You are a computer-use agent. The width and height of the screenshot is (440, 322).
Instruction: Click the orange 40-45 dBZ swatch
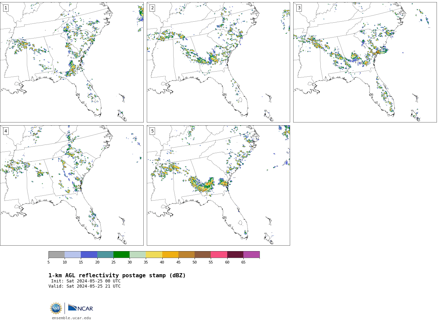pos(170,255)
